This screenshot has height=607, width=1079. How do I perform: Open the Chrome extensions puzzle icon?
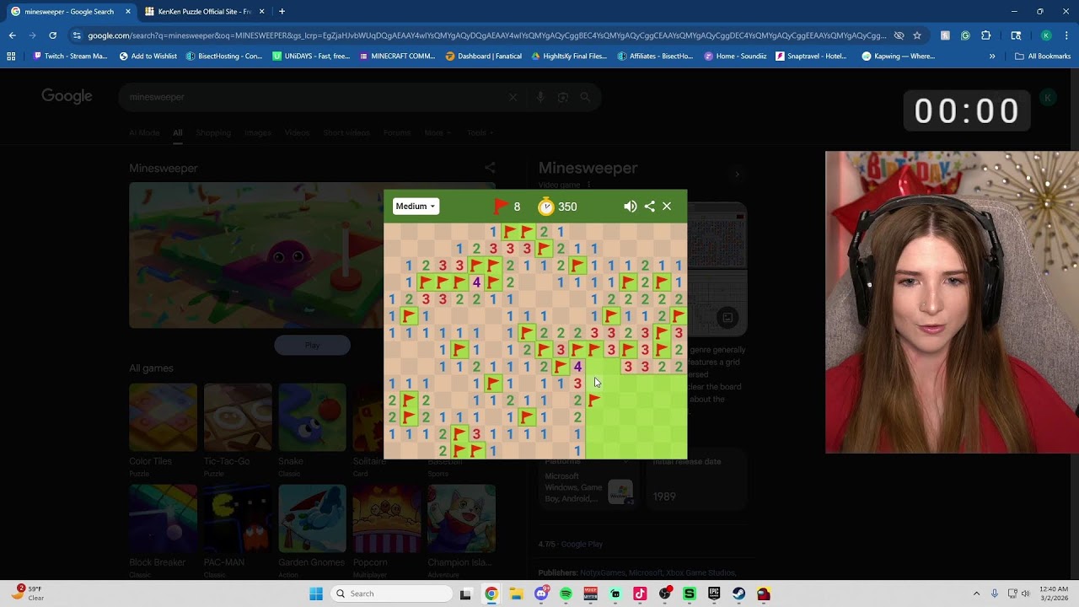pyautogui.click(x=985, y=35)
